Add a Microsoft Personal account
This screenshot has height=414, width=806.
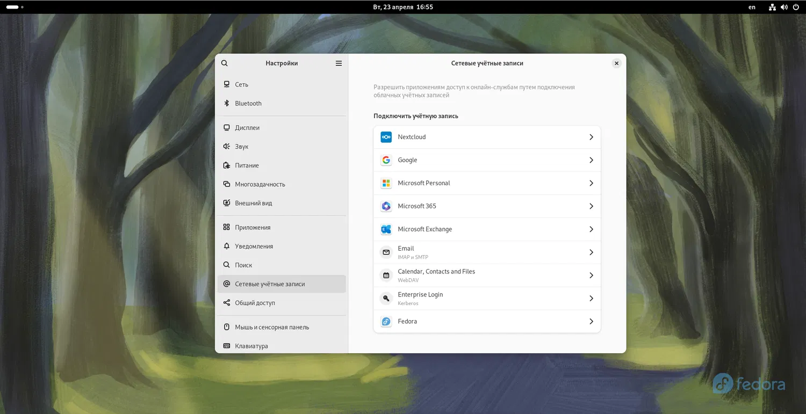[x=487, y=183]
